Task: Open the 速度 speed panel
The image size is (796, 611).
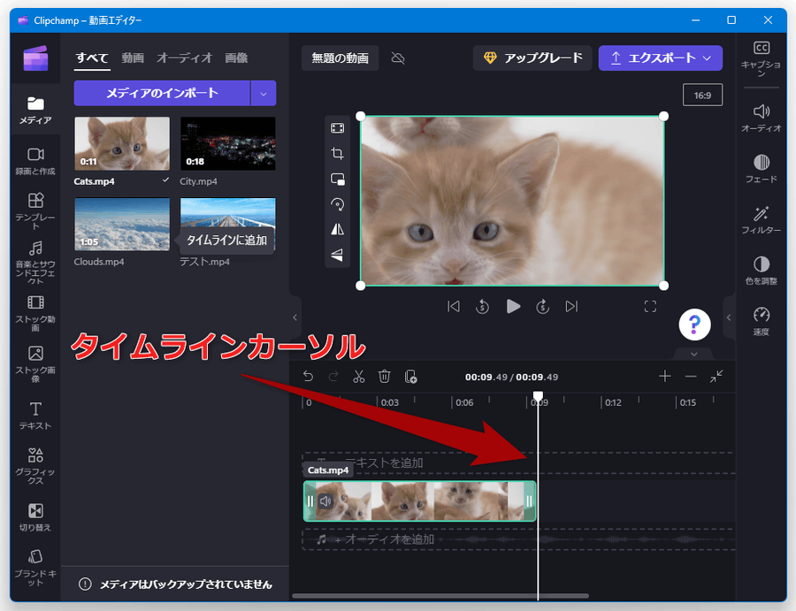Action: tap(761, 321)
